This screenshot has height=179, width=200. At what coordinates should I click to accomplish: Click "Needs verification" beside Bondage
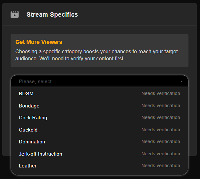click(x=161, y=106)
